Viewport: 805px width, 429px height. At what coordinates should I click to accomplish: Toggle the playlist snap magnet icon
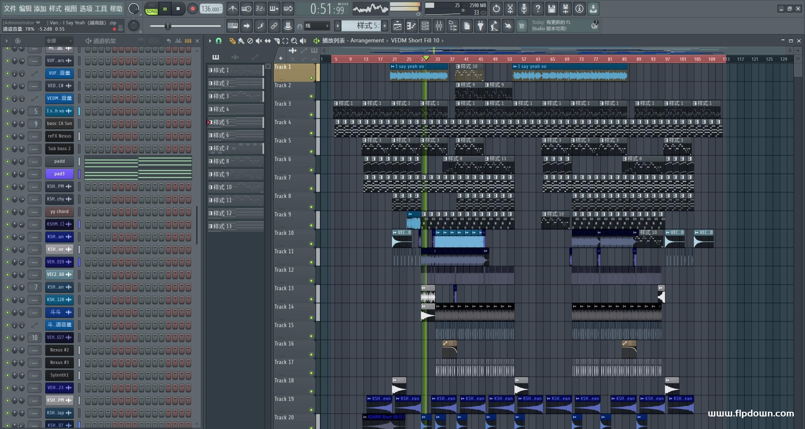click(x=218, y=41)
